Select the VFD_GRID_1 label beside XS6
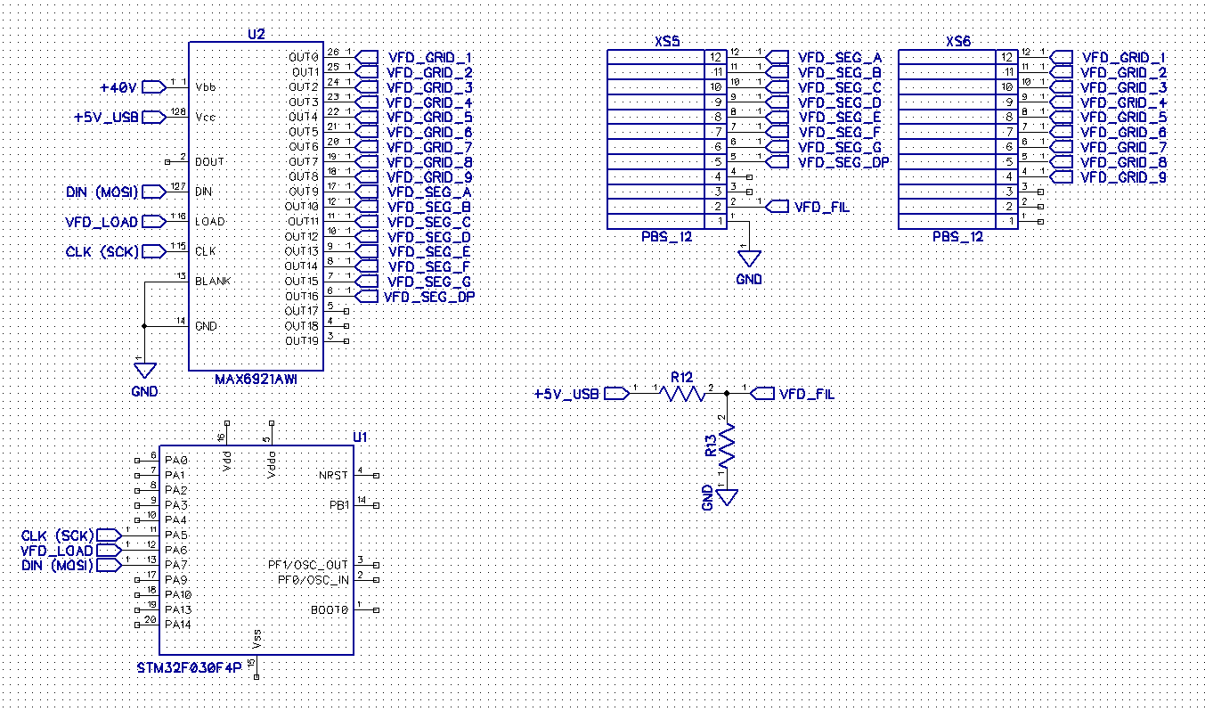The width and height of the screenshot is (1205, 711). pos(1123,57)
